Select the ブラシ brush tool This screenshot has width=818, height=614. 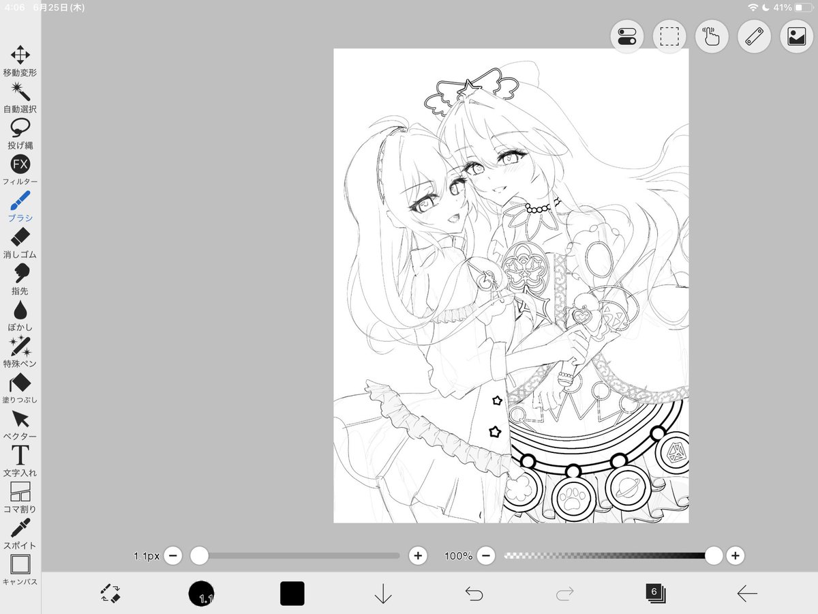click(20, 207)
